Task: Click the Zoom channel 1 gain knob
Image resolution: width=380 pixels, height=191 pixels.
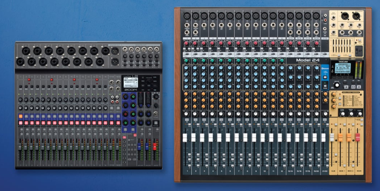Action: coord(21,99)
